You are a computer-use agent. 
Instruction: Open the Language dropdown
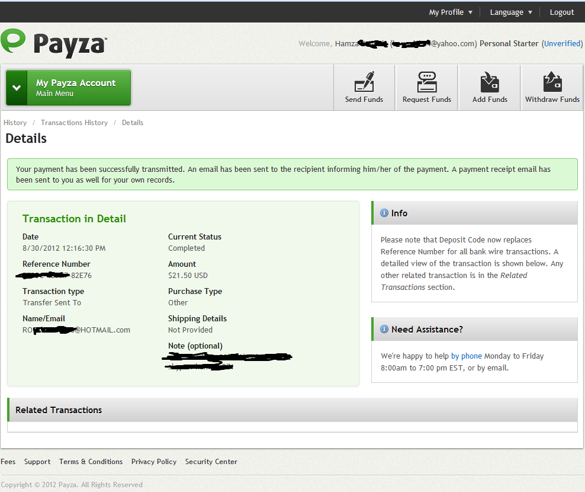[x=511, y=12]
